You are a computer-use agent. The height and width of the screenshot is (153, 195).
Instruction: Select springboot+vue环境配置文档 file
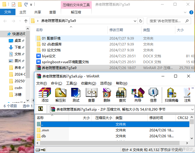pos(115,62)
